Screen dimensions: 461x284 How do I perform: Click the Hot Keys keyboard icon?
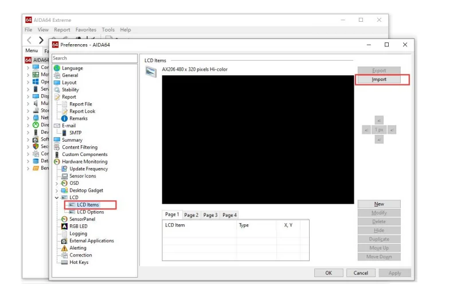(64, 262)
